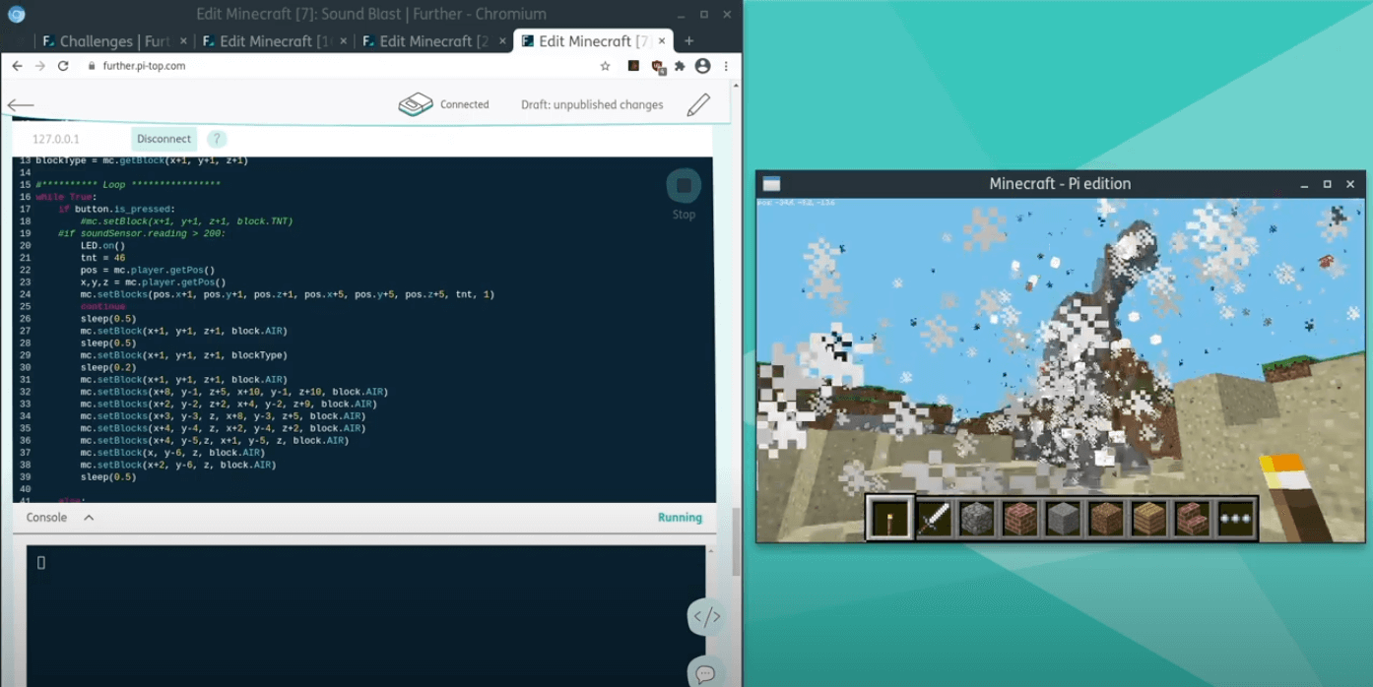Screen dimensions: 1373x687
Task: Click the 'pos = mc.player.getPos()' line
Action: pyautogui.click(x=148, y=270)
